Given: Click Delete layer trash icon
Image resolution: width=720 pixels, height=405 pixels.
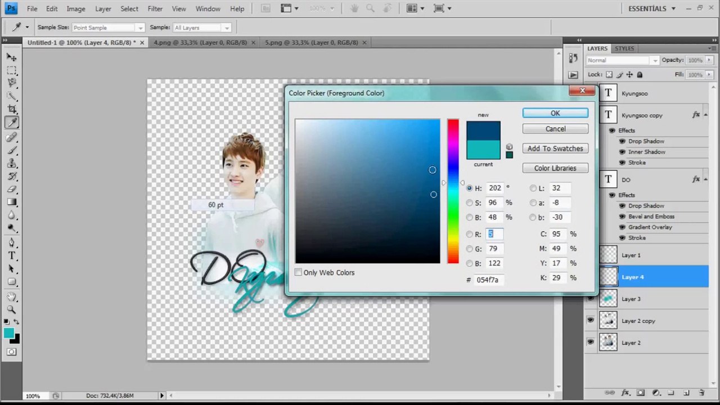Looking at the screenshot, I should tap(701, 393).
